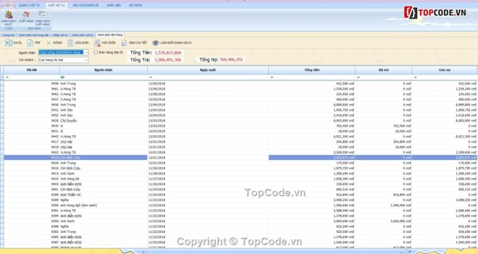Select order number 9442
Screen dimensions: 478x254
pos(55,136)
